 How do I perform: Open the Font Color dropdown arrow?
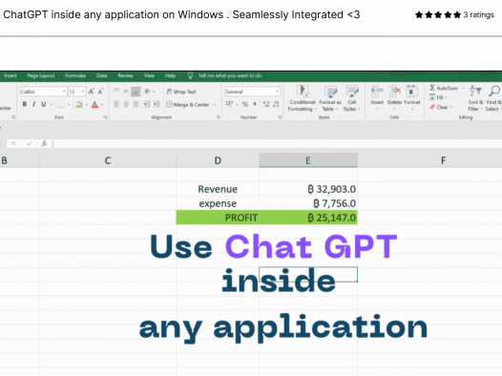102,105
